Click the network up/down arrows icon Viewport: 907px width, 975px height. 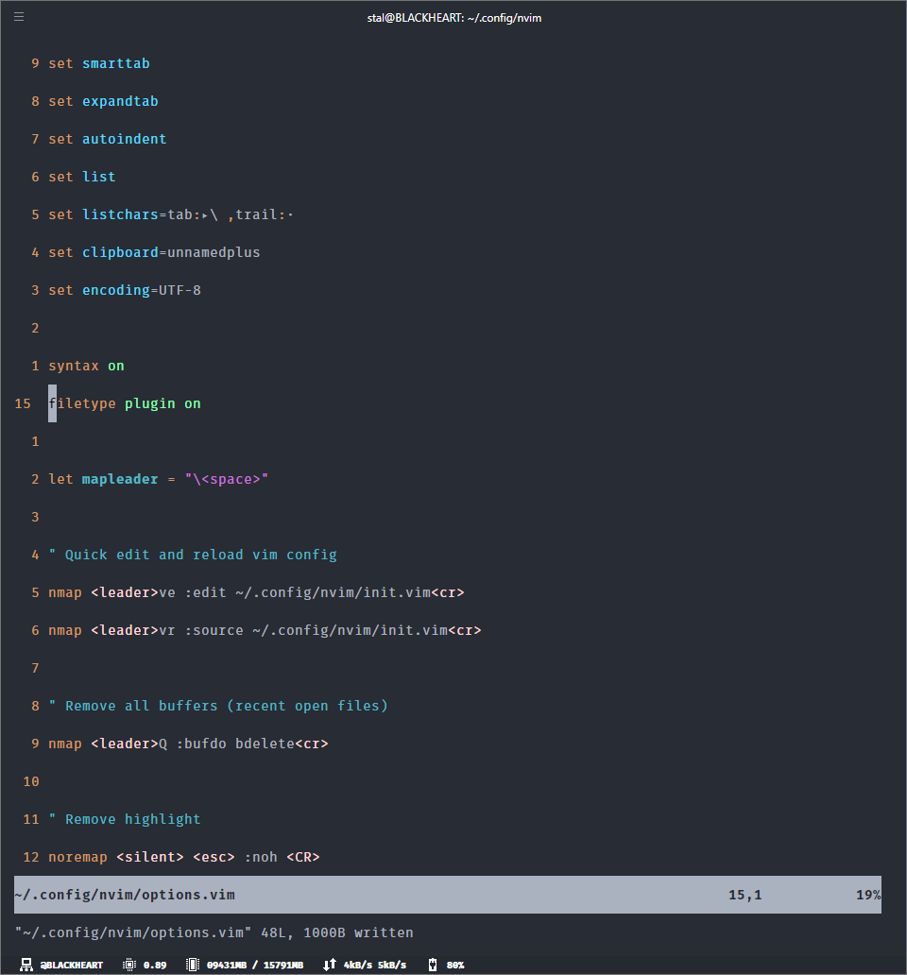(x=328, y=965)
